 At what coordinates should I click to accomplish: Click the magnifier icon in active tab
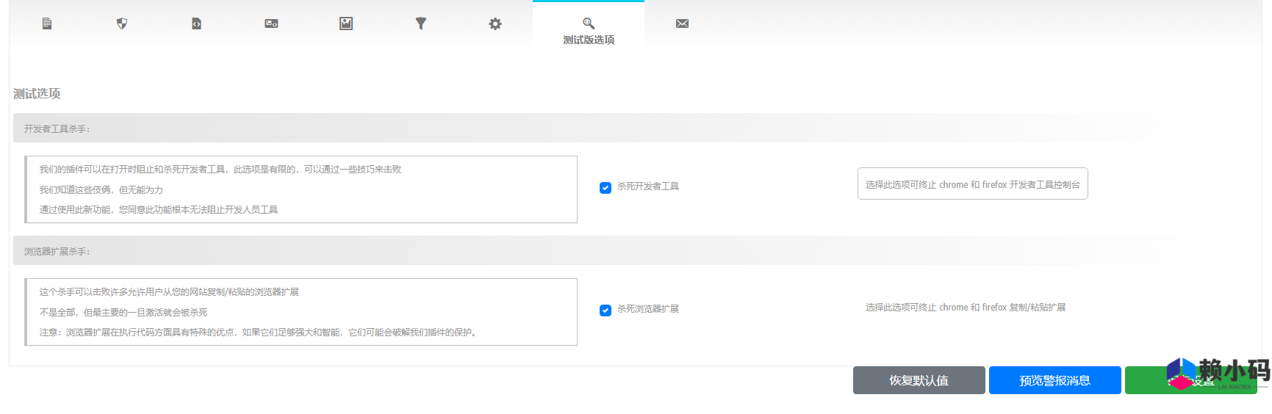point(589,23)
